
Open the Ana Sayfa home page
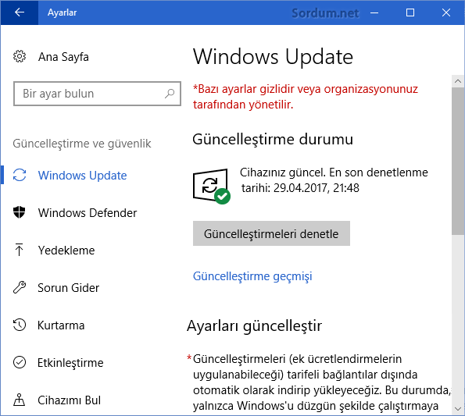tap(63, 57)
